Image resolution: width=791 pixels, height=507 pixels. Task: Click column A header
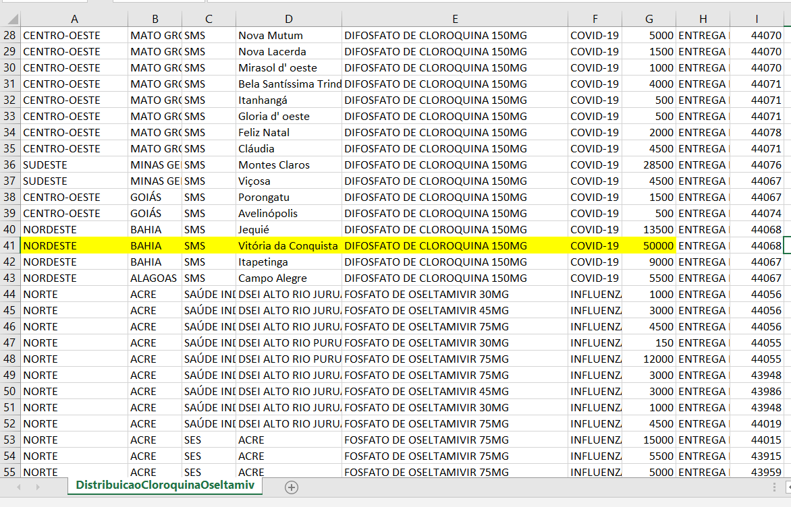(x=74, y=19)
